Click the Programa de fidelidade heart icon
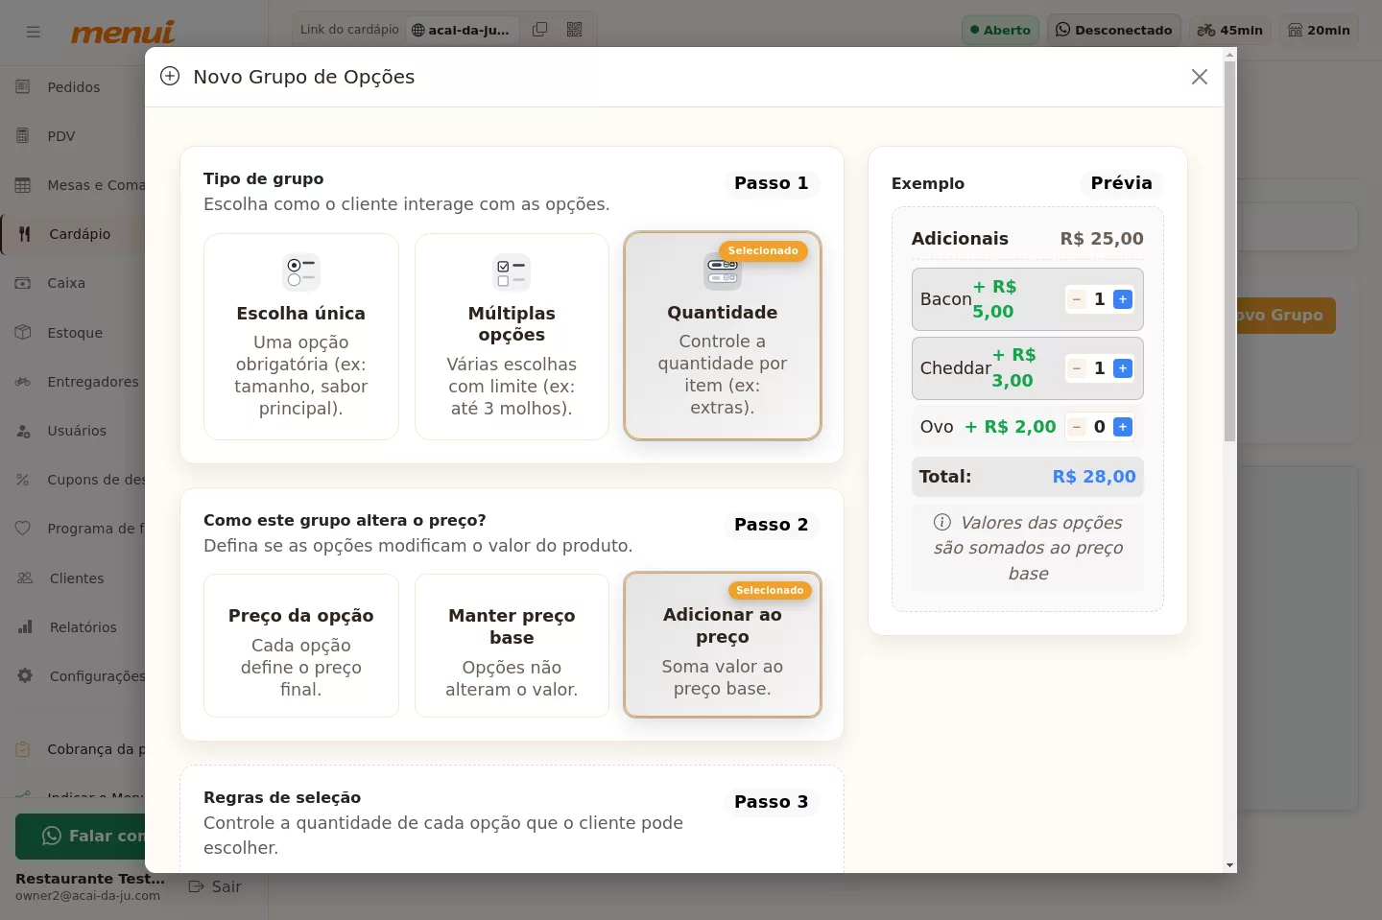This screenshot has height=920, width=1382. [x=23, y=529]
